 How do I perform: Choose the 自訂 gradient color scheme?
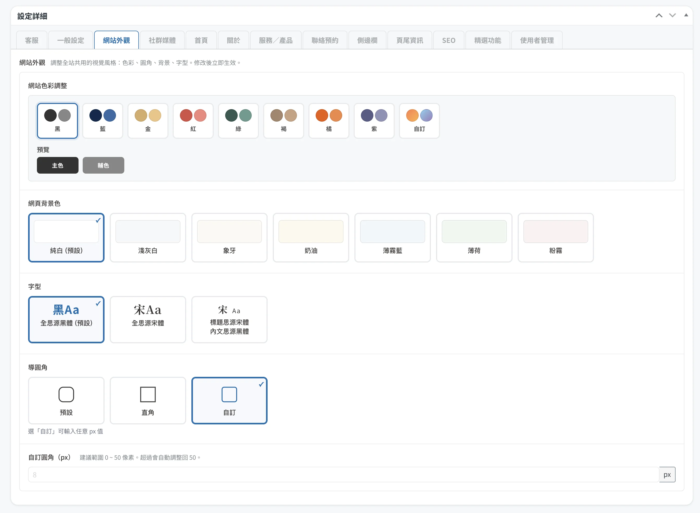click(x=419, y=121)
